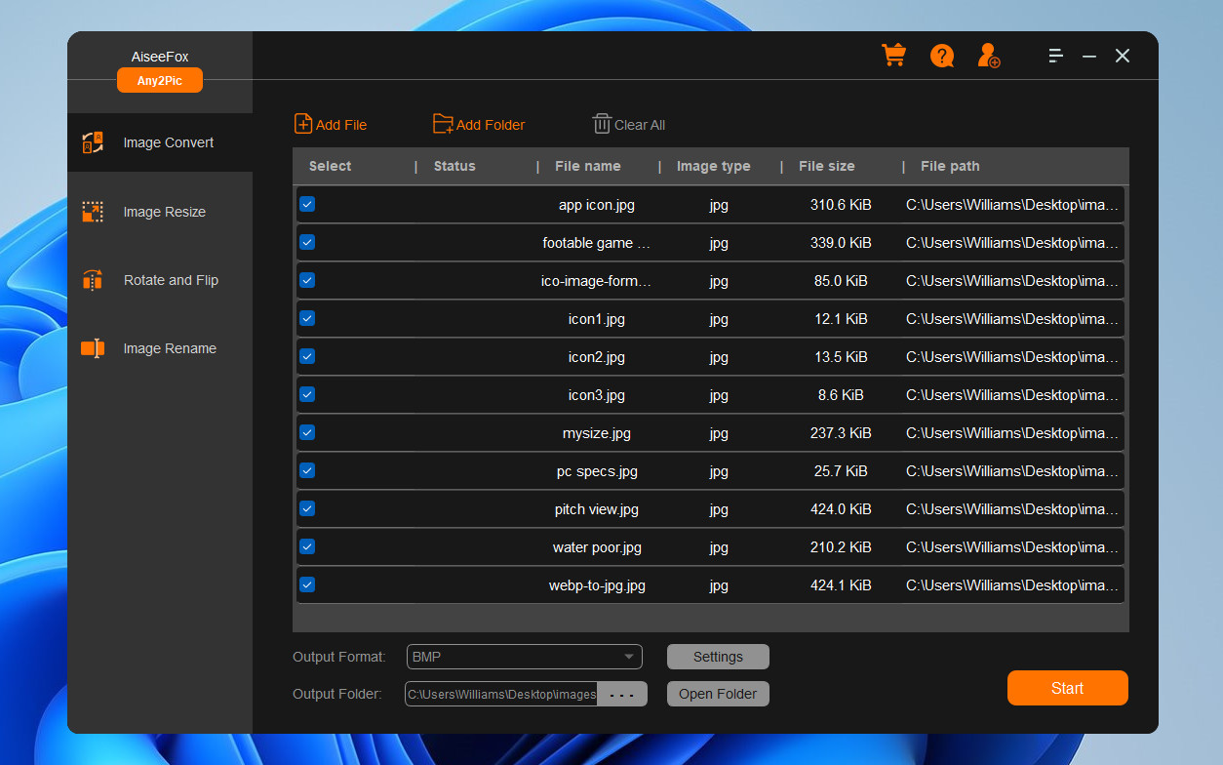
Task: Switch to the Image Convert tab
Action: click(x=160, y=142)
